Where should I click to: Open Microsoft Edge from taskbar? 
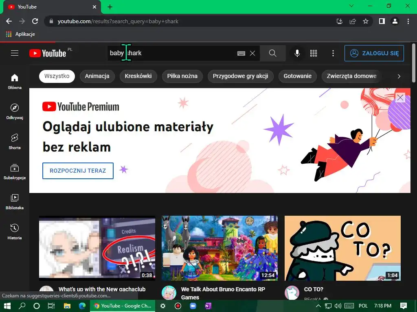coord(82,306)
